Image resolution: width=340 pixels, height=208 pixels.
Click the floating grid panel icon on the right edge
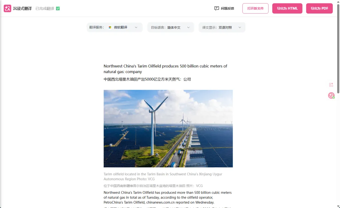pos(331,85)
